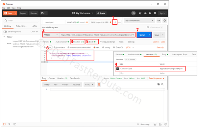Click the application/yang-data+json header value
Screen dimensions: 198x128
click(x=171, y=69)
